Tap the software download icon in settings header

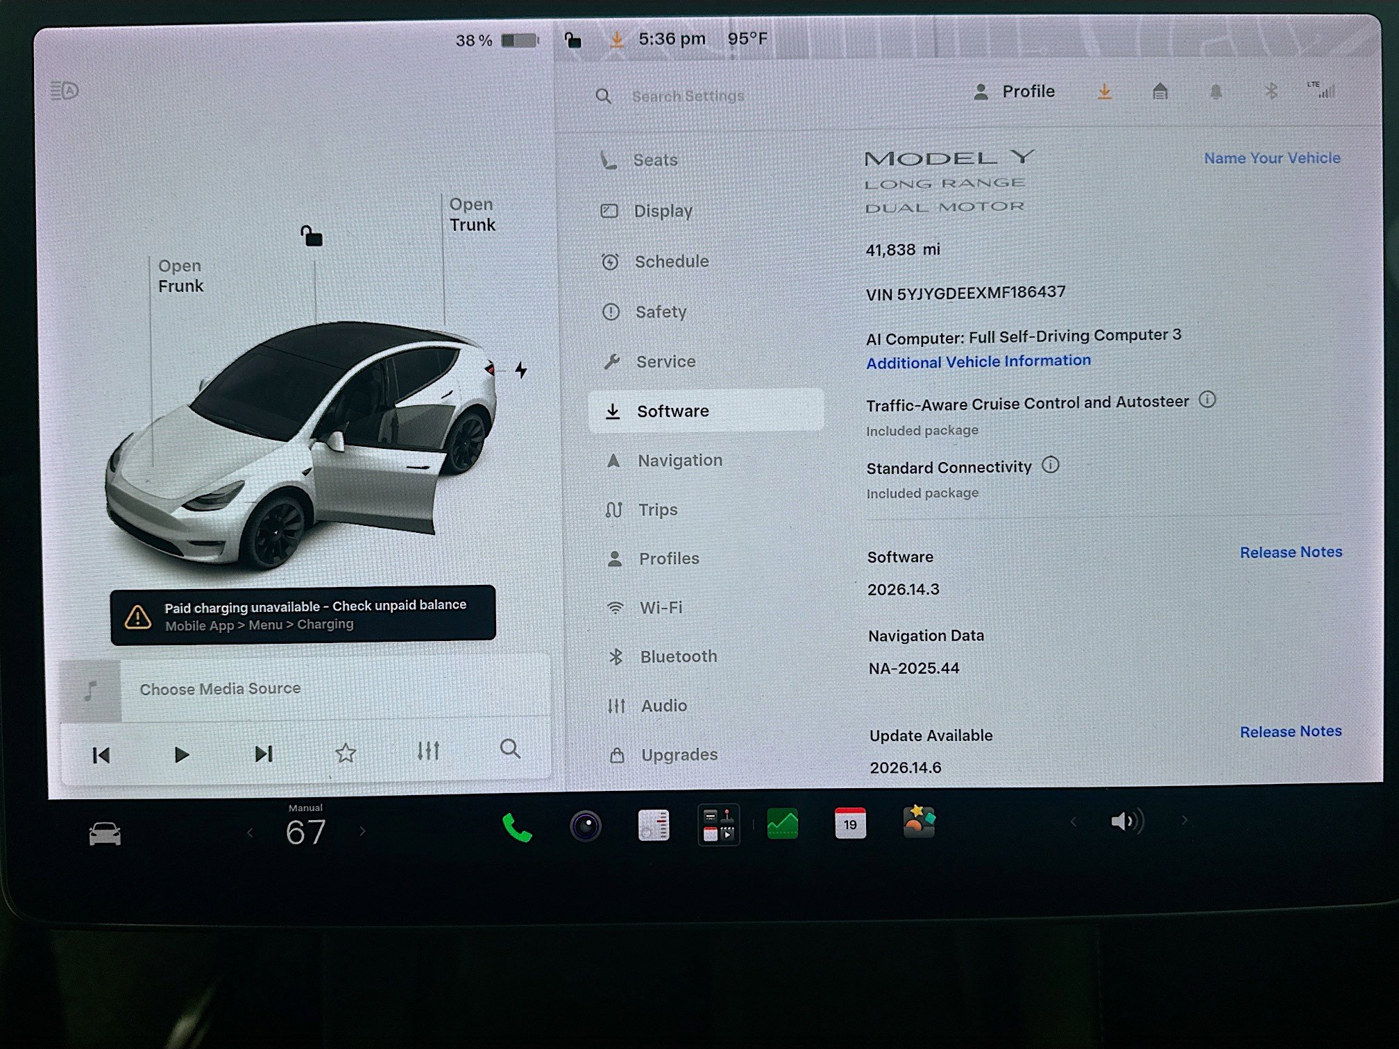[1104, 92]
